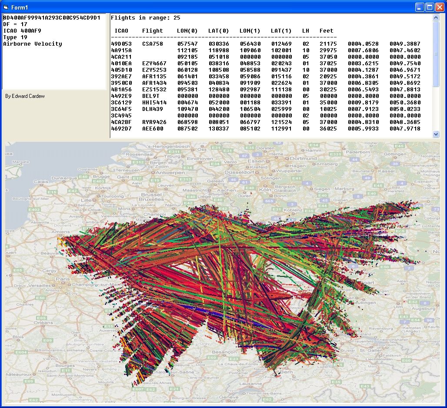Screen dimensions: 447x408
Task: Click altitude value 10025 feet
Action: pos(328,109)
